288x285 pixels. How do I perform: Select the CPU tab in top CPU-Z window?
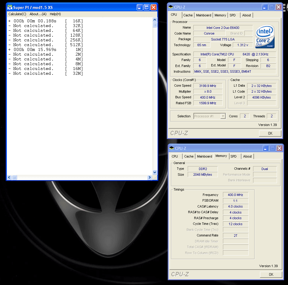pos(174,15)
